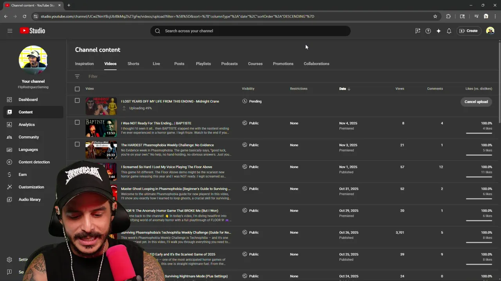Click the Languages sidebar icon
This screenshot has height=281, width=501.
click(9, 149)
